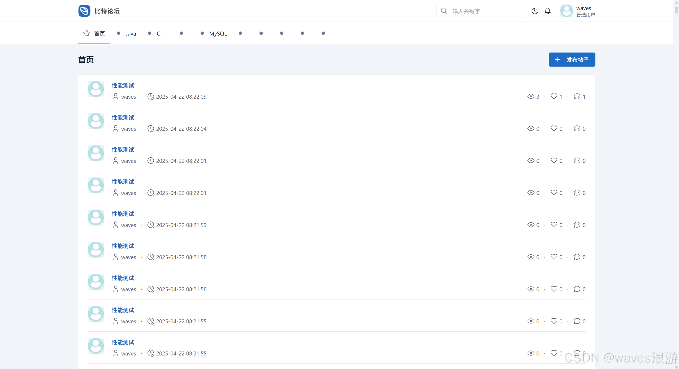The width and height of the screenshot is (679, 369).
Task: Click heart icon on 08:22:04 post
Action: (554, 128)
